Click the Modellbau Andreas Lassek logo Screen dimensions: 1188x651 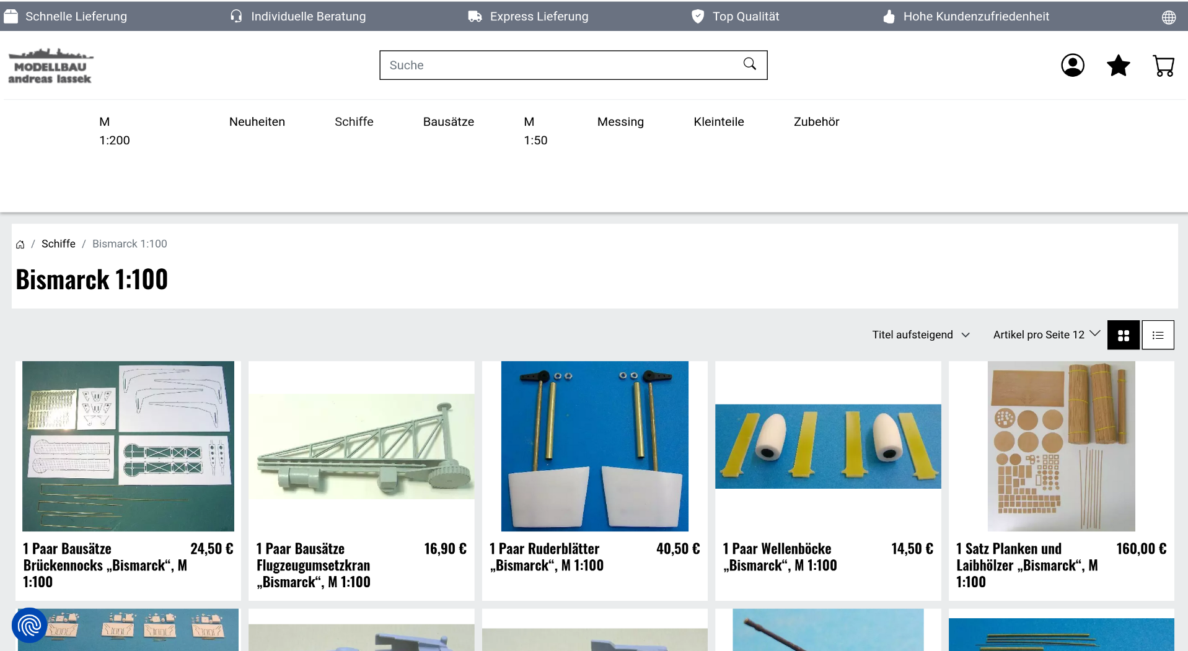(50, 66)
